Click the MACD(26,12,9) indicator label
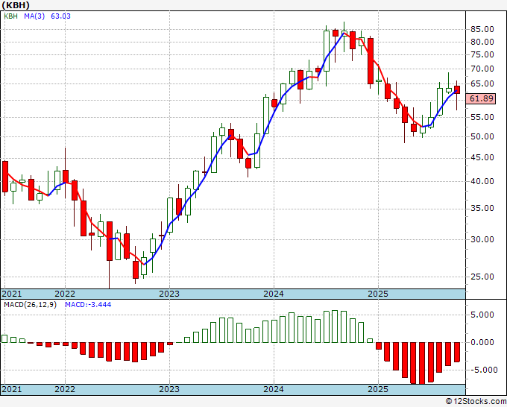The height and width of the screenshot is (407, 507). 30,305
